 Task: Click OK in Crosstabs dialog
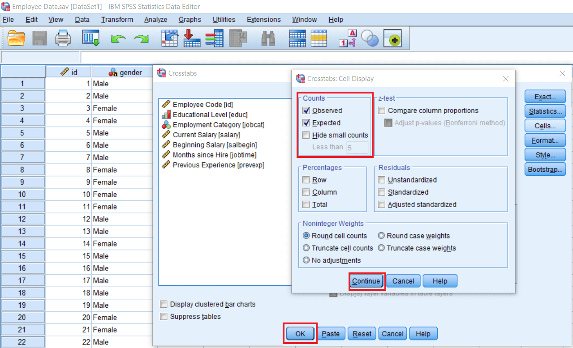(300, 334)
